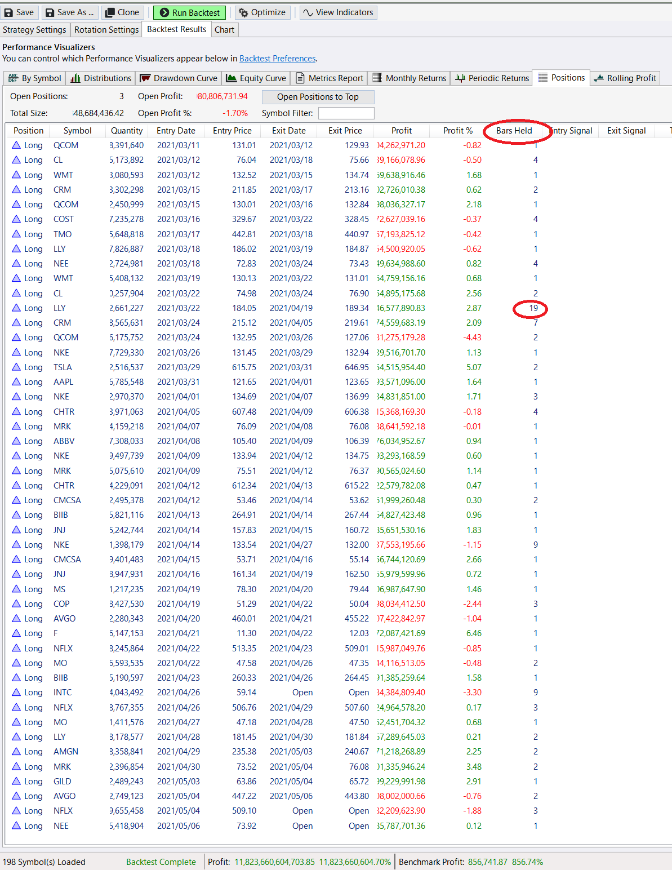This screenshot has height=870, width=672.
Task: Switch to the Strategy Settings tab
Action: pyautogui.click(x=34, y=29)
